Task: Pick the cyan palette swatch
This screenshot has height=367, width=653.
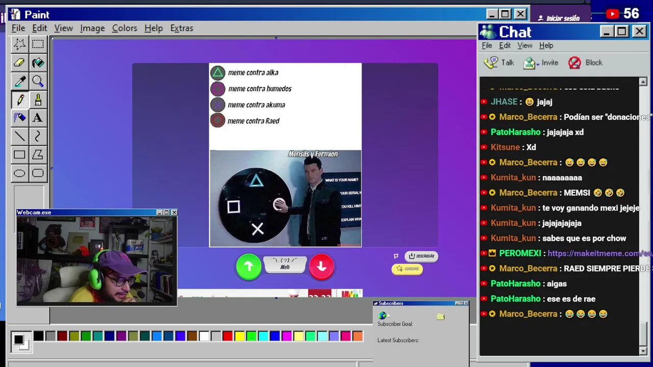Action: [263, 336]
